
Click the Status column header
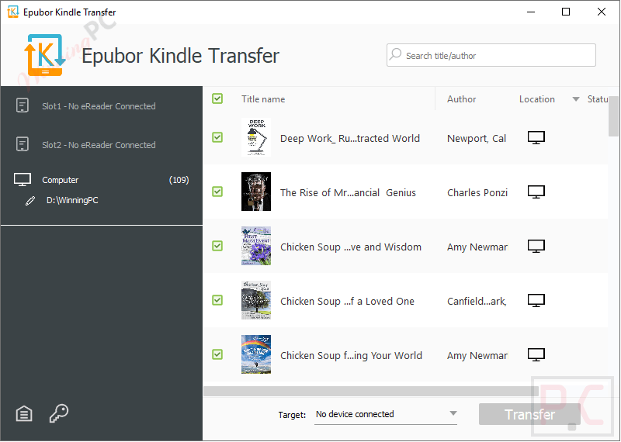[597, 99]
